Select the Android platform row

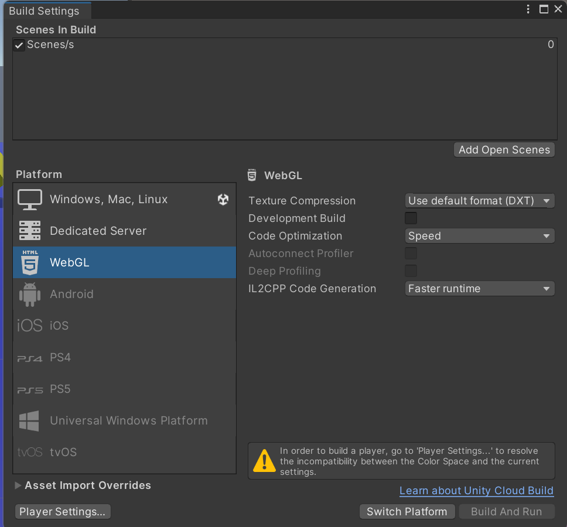pos(124,294)
